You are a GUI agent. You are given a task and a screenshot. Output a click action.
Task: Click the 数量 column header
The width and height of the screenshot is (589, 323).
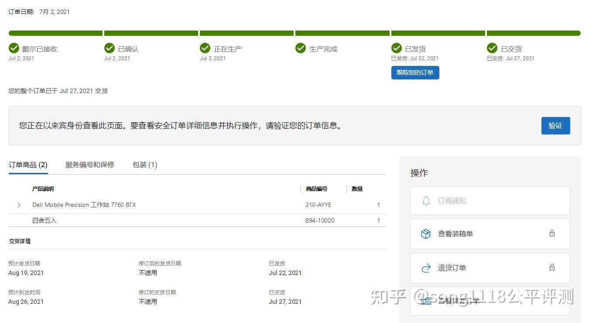point(357,189)
